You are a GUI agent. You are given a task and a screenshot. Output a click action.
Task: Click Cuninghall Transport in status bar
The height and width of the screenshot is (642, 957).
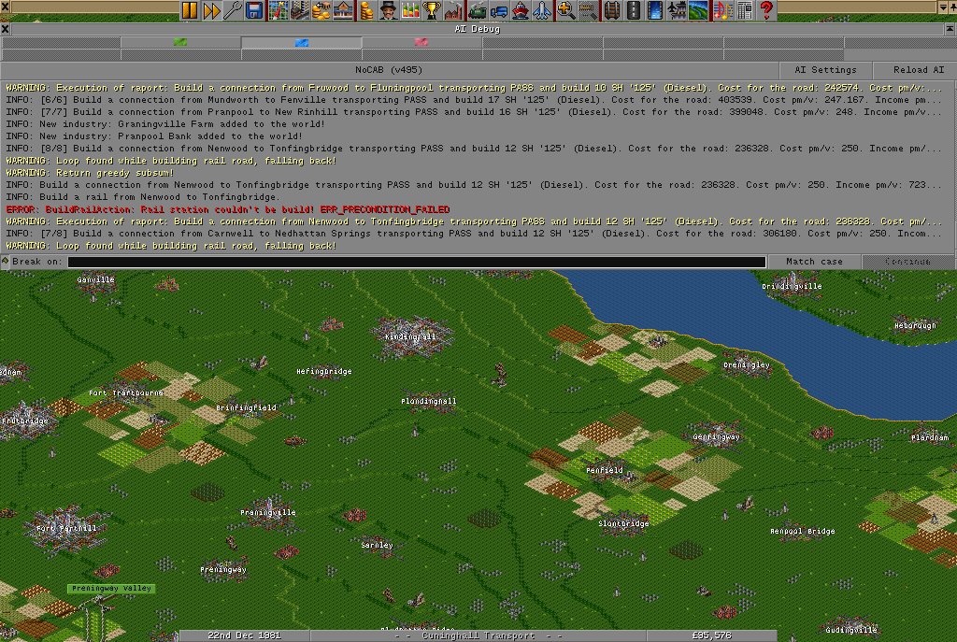coord(478,635)
